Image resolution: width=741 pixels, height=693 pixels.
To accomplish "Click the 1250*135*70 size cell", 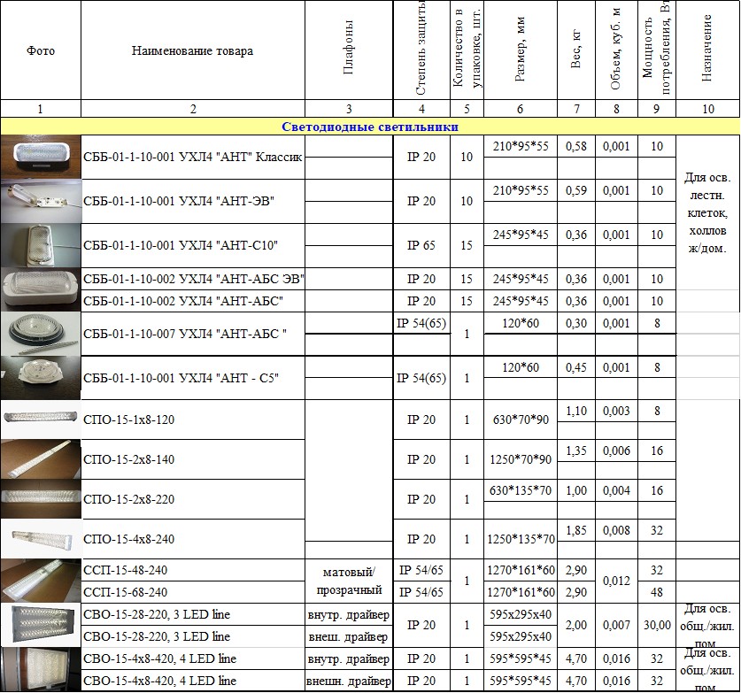I will click(x=520, y=539).
